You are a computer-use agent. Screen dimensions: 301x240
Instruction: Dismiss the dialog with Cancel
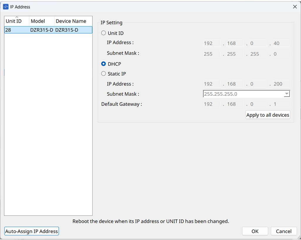(284, 231)
